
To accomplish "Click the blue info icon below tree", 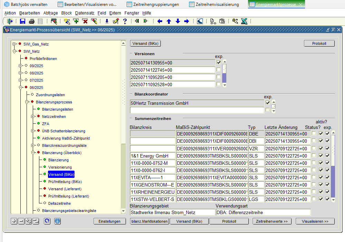I will [57, 221].
